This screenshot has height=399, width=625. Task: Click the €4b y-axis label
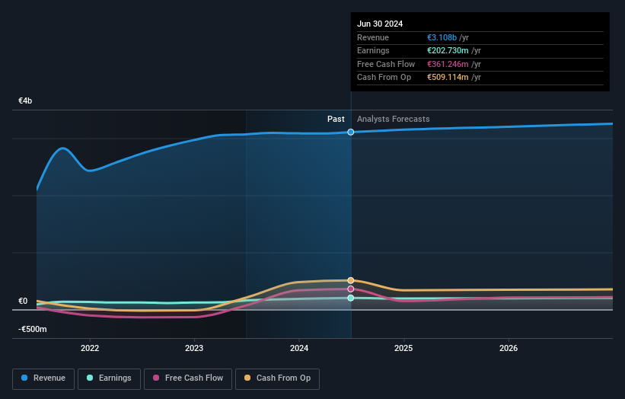click(x=25, y=101)
